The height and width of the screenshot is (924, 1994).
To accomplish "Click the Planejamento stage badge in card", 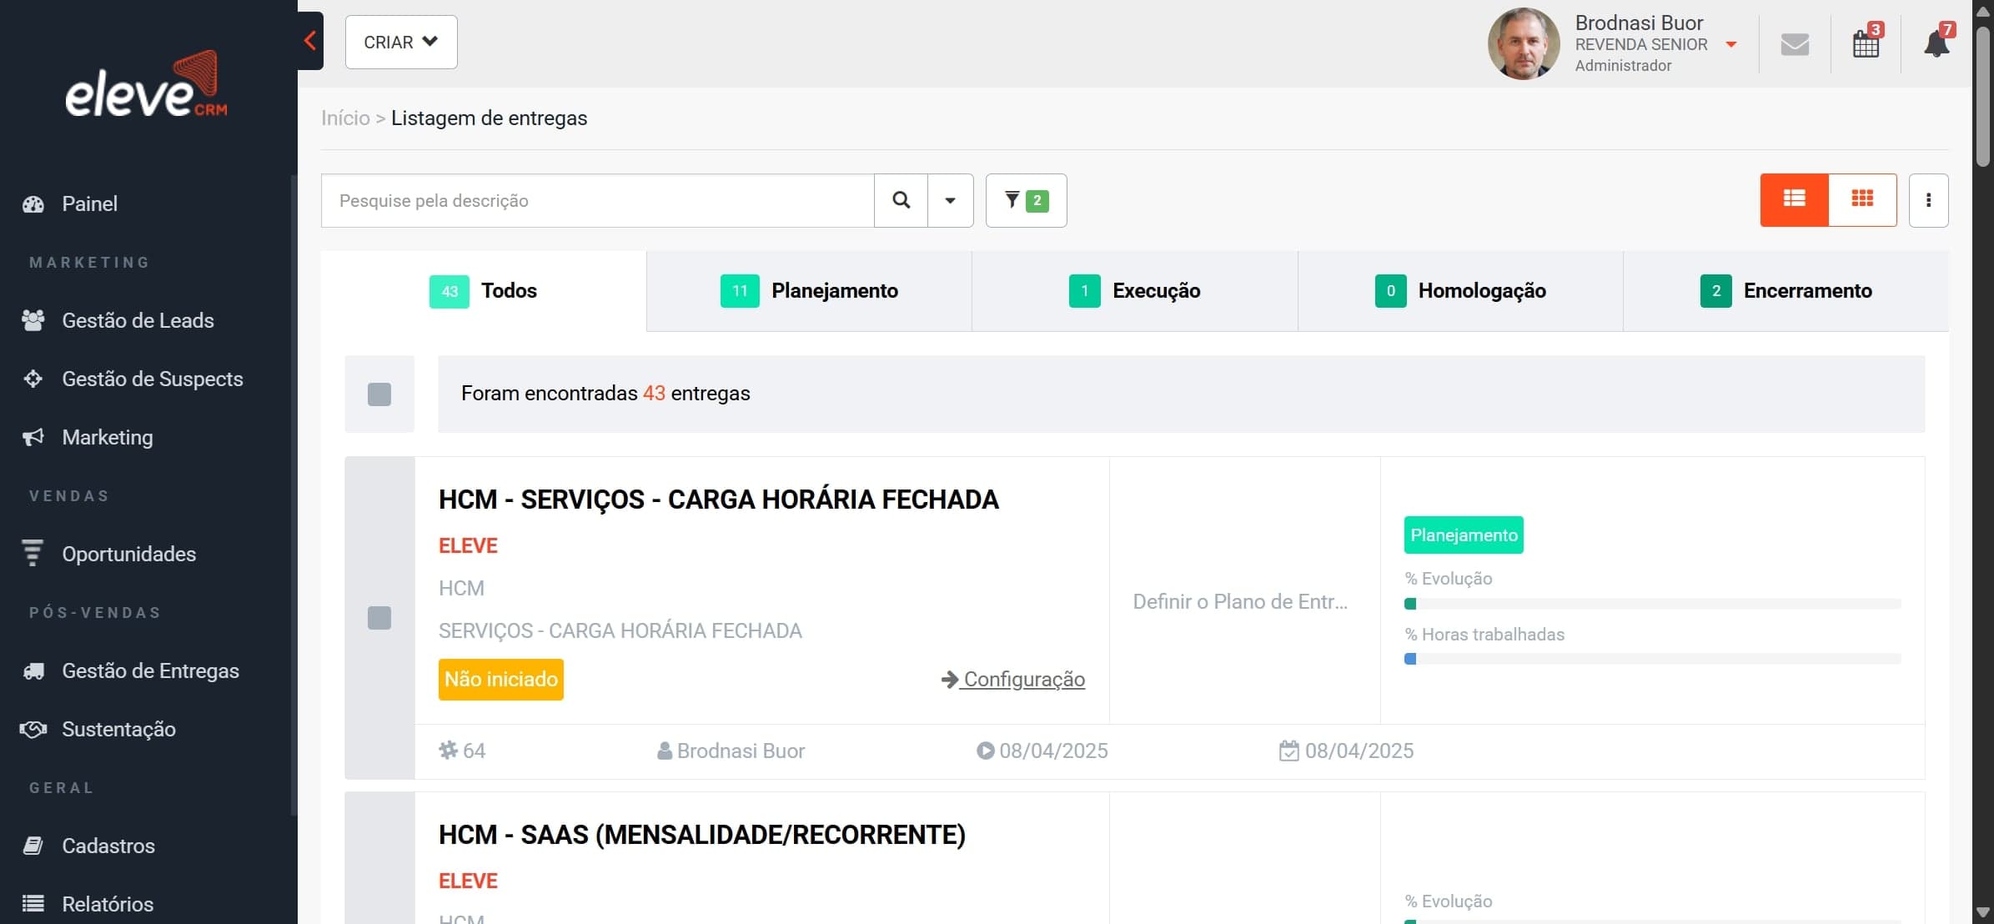I will (1464, 535).
